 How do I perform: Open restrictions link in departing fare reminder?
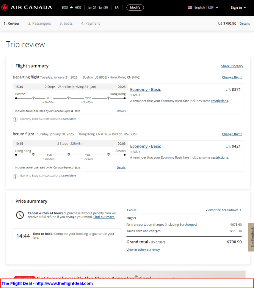click(220, 101)
